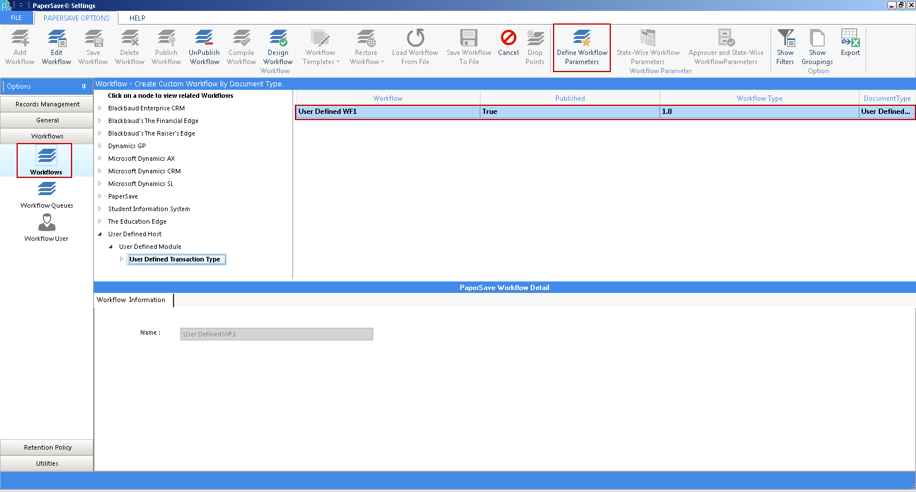The image size is (916, 492).
Task: Expand Microsoft Dynamics AX node
Action: (100, 158)
